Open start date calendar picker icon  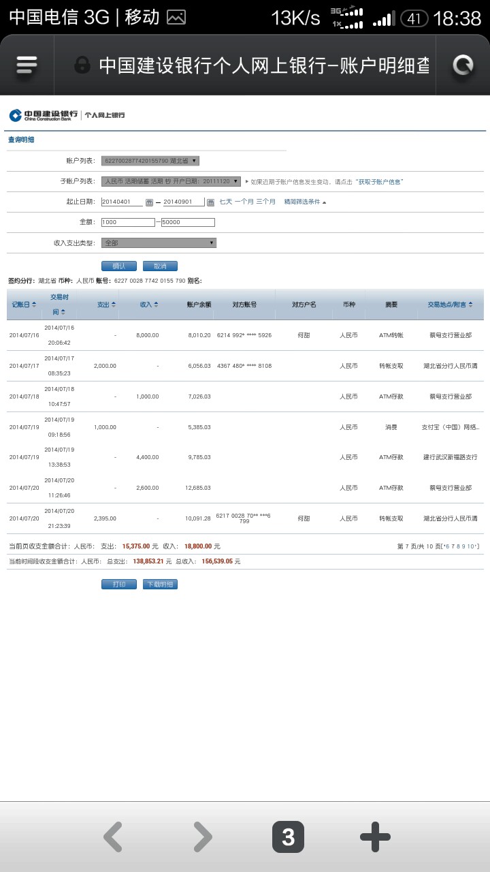(x=150, y=202)
